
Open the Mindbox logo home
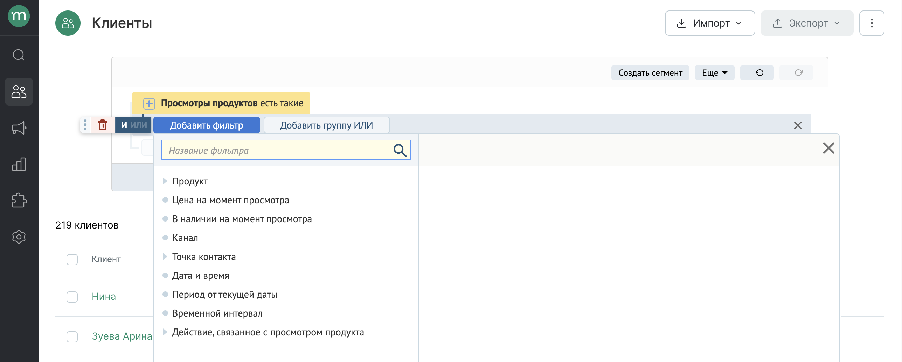(19, 16)
